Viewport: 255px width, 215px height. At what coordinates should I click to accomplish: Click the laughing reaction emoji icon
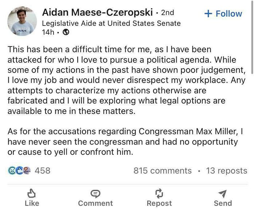pos(12,170)
